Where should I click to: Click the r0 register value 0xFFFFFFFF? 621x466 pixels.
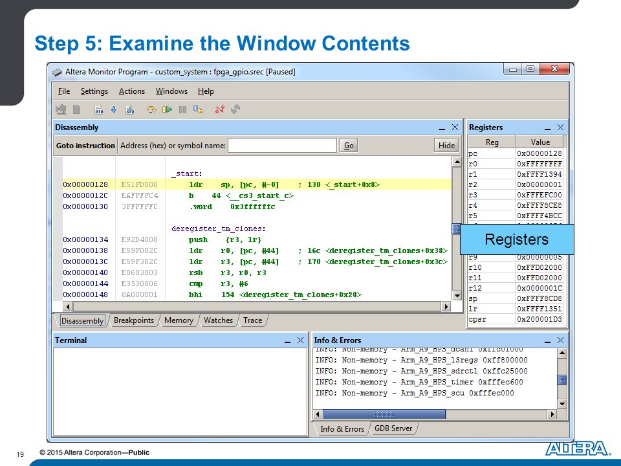pos(539,164)
